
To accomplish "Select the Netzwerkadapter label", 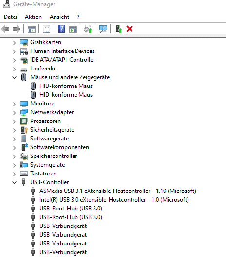I will point(52,112).
